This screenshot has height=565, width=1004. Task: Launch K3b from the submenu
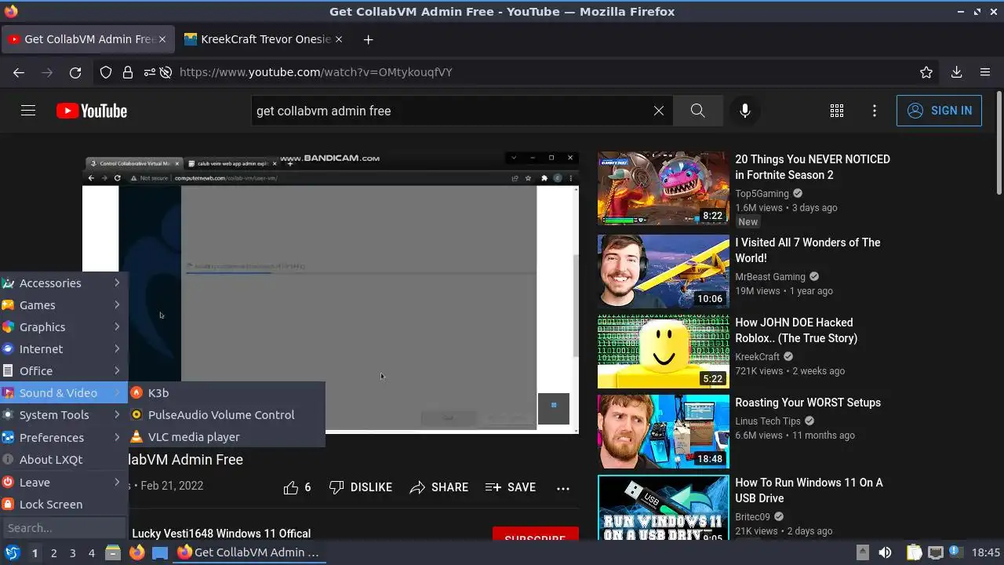(x=227, y=392)
